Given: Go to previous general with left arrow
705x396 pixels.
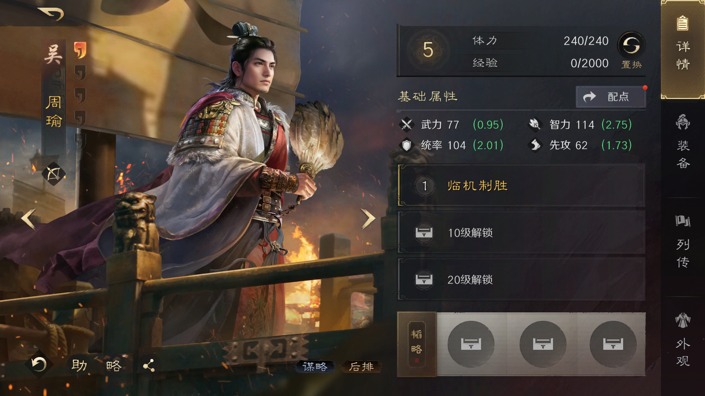Looking at the screenshot, I should 29,219.
